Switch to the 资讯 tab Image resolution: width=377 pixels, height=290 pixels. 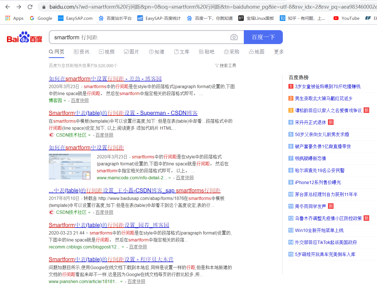coord(82,52)
